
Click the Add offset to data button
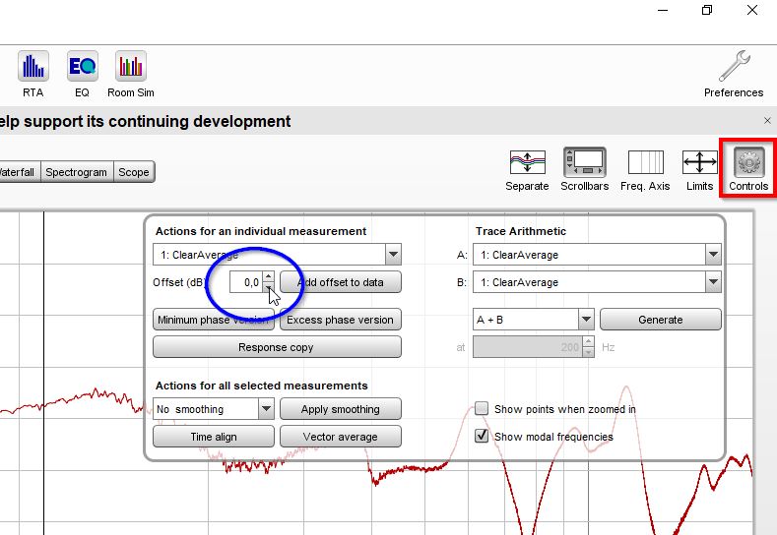pos(340,282)
